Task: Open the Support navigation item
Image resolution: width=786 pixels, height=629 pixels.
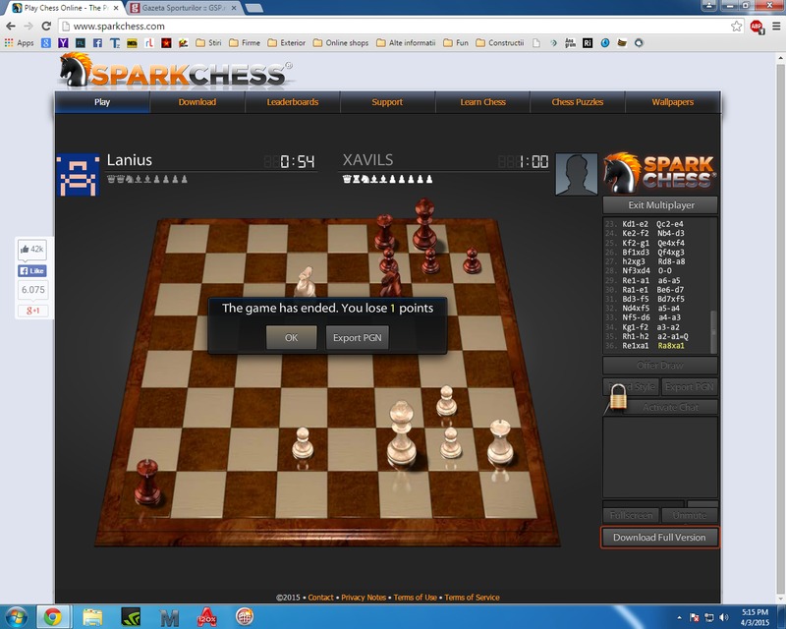Action: coord(387,102)
